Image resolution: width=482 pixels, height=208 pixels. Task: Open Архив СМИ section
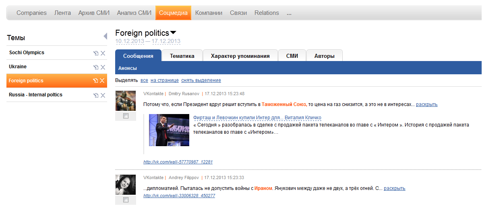(94, 13)
